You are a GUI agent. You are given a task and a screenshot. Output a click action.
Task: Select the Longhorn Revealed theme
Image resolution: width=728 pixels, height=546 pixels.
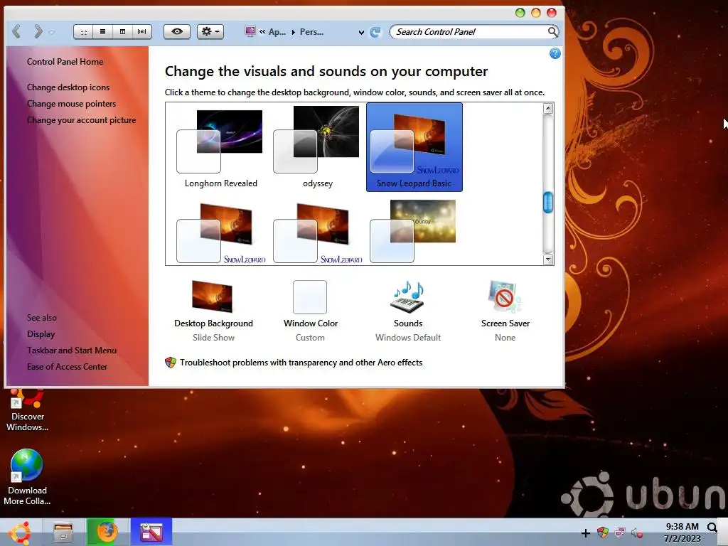pyautogui.click(x=220, y=148)
